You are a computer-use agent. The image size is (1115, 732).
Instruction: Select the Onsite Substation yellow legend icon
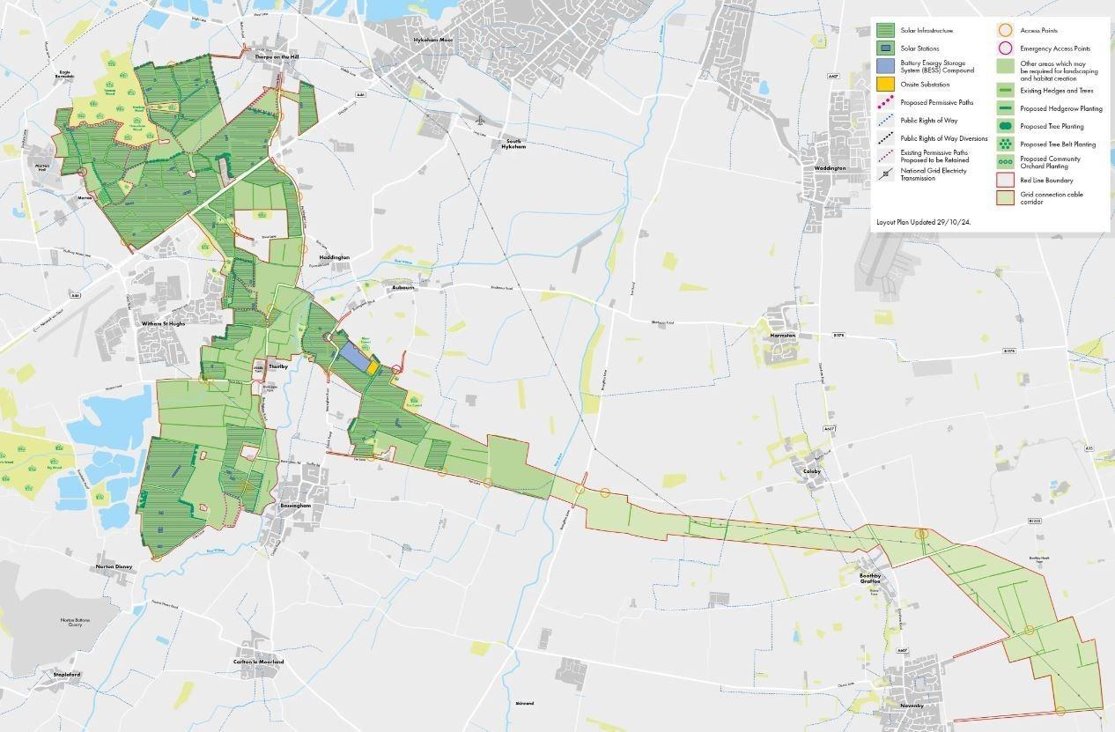tap(885, 85)
